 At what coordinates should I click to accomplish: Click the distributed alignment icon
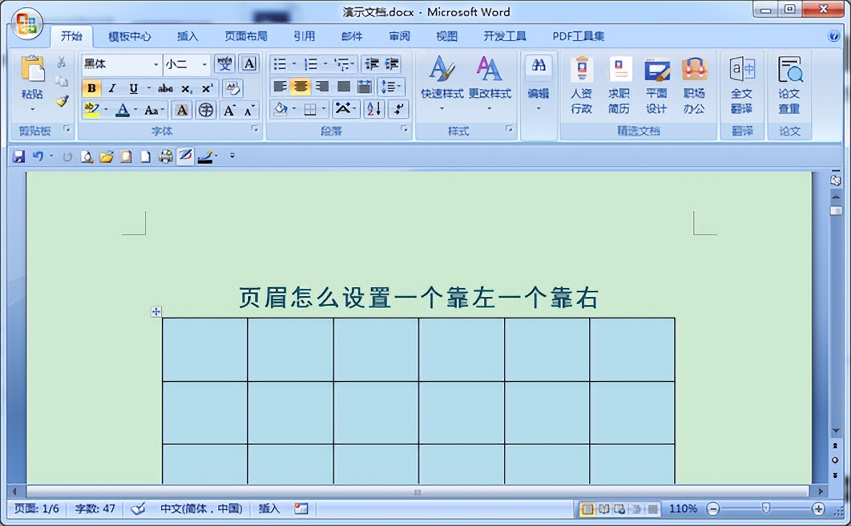coord(364,86)
